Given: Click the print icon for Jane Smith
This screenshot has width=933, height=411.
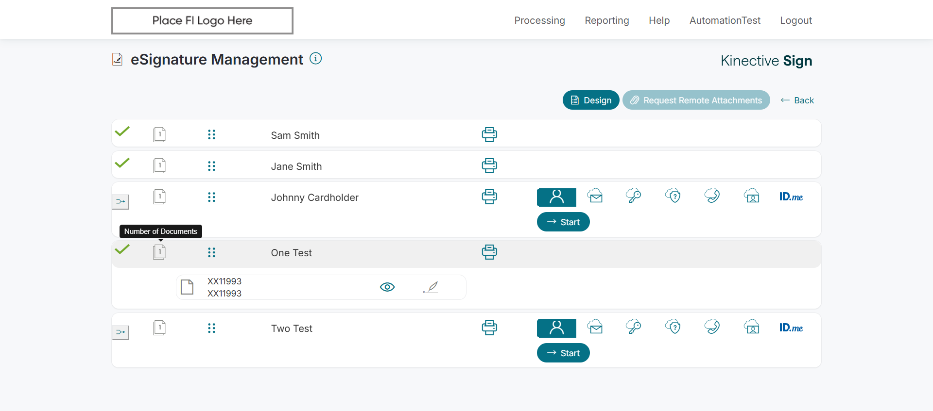Looking at the screenshot, I should pyautogui.click(x=489, y=165).
